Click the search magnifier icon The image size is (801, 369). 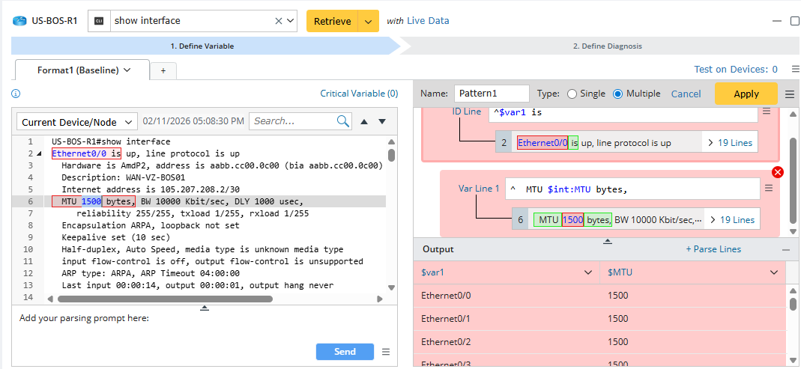[x=343, y=121]
